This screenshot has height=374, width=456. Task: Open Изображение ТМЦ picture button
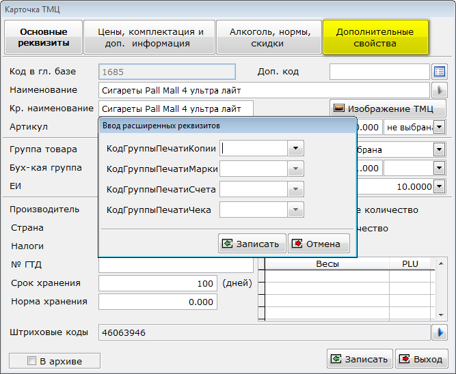coord(388,109)
